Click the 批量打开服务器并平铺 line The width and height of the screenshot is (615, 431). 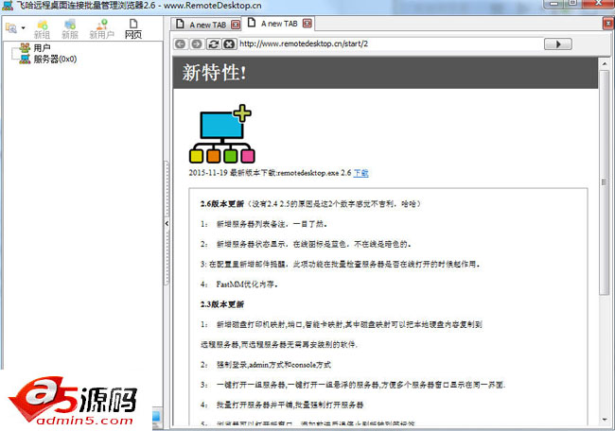click(282, 405)
